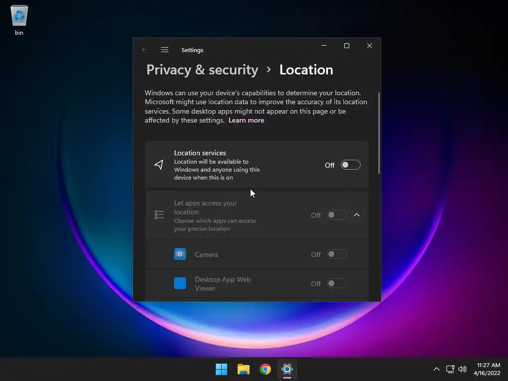Screen dimensions: 508x381
Task: Click the 'Choose which apps can access' description
Action: [x=215, y=225]
